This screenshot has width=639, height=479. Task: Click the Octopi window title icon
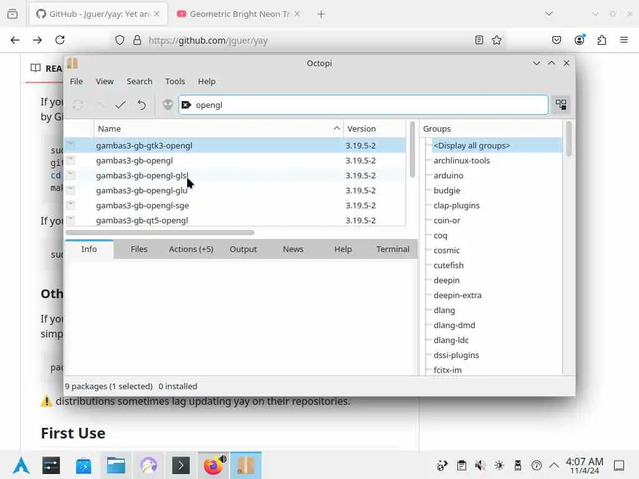(72, 63)
